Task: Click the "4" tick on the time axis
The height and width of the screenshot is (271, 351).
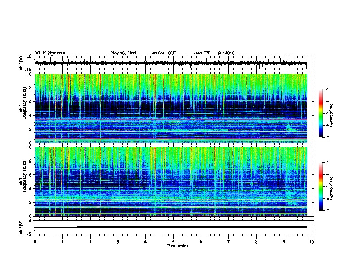Action: coord(146,242)
